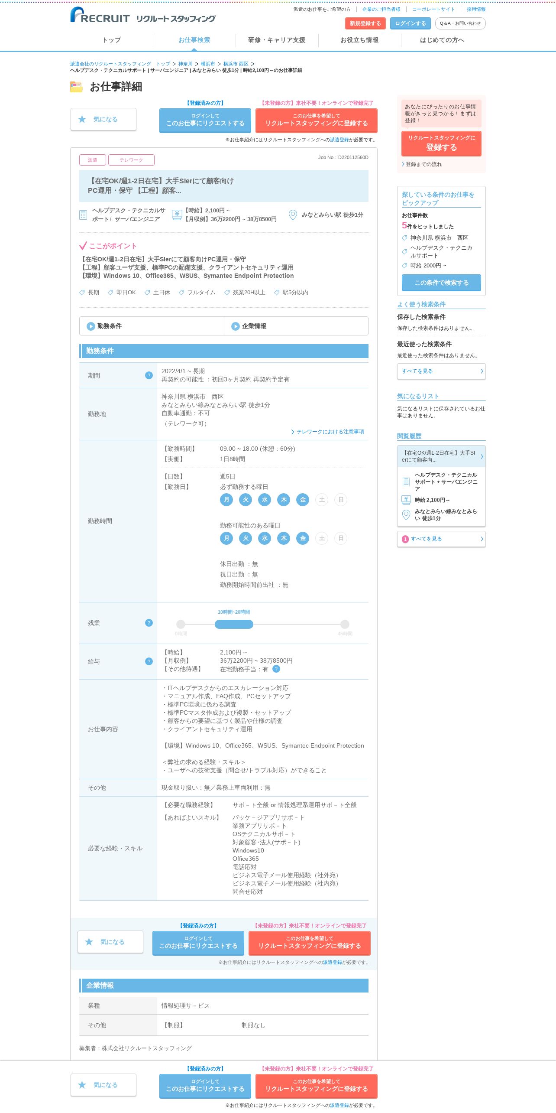Open はじめての方へ navigation tab
The image size is (556, 1113).
(442, 40)
